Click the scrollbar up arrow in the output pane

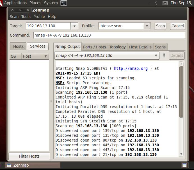point(181,64)
